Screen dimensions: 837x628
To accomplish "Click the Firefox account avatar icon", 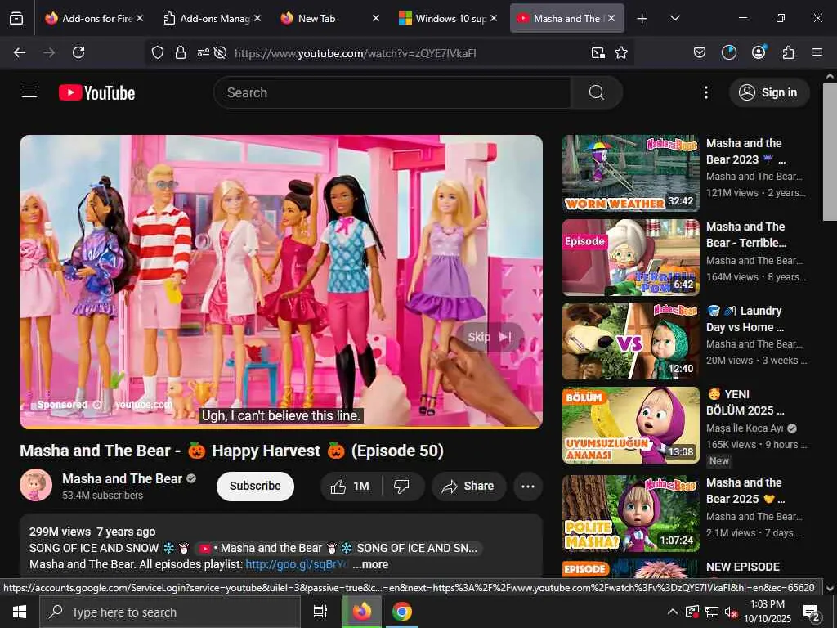I will tap(759, 52).
